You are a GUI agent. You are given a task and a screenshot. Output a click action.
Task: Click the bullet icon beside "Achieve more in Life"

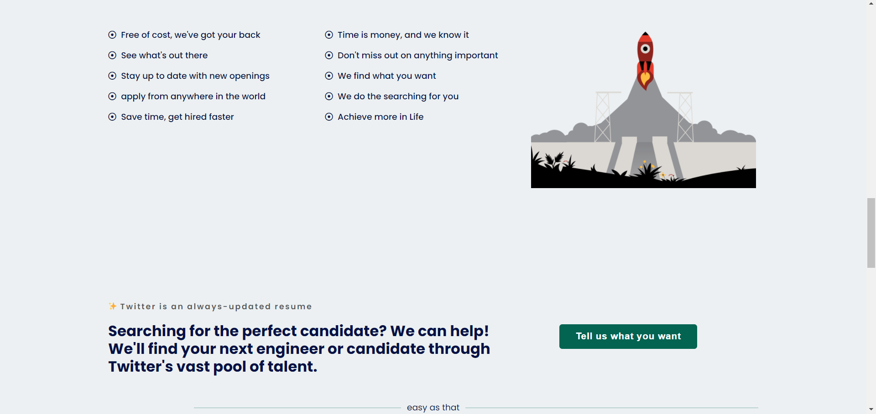329,117
